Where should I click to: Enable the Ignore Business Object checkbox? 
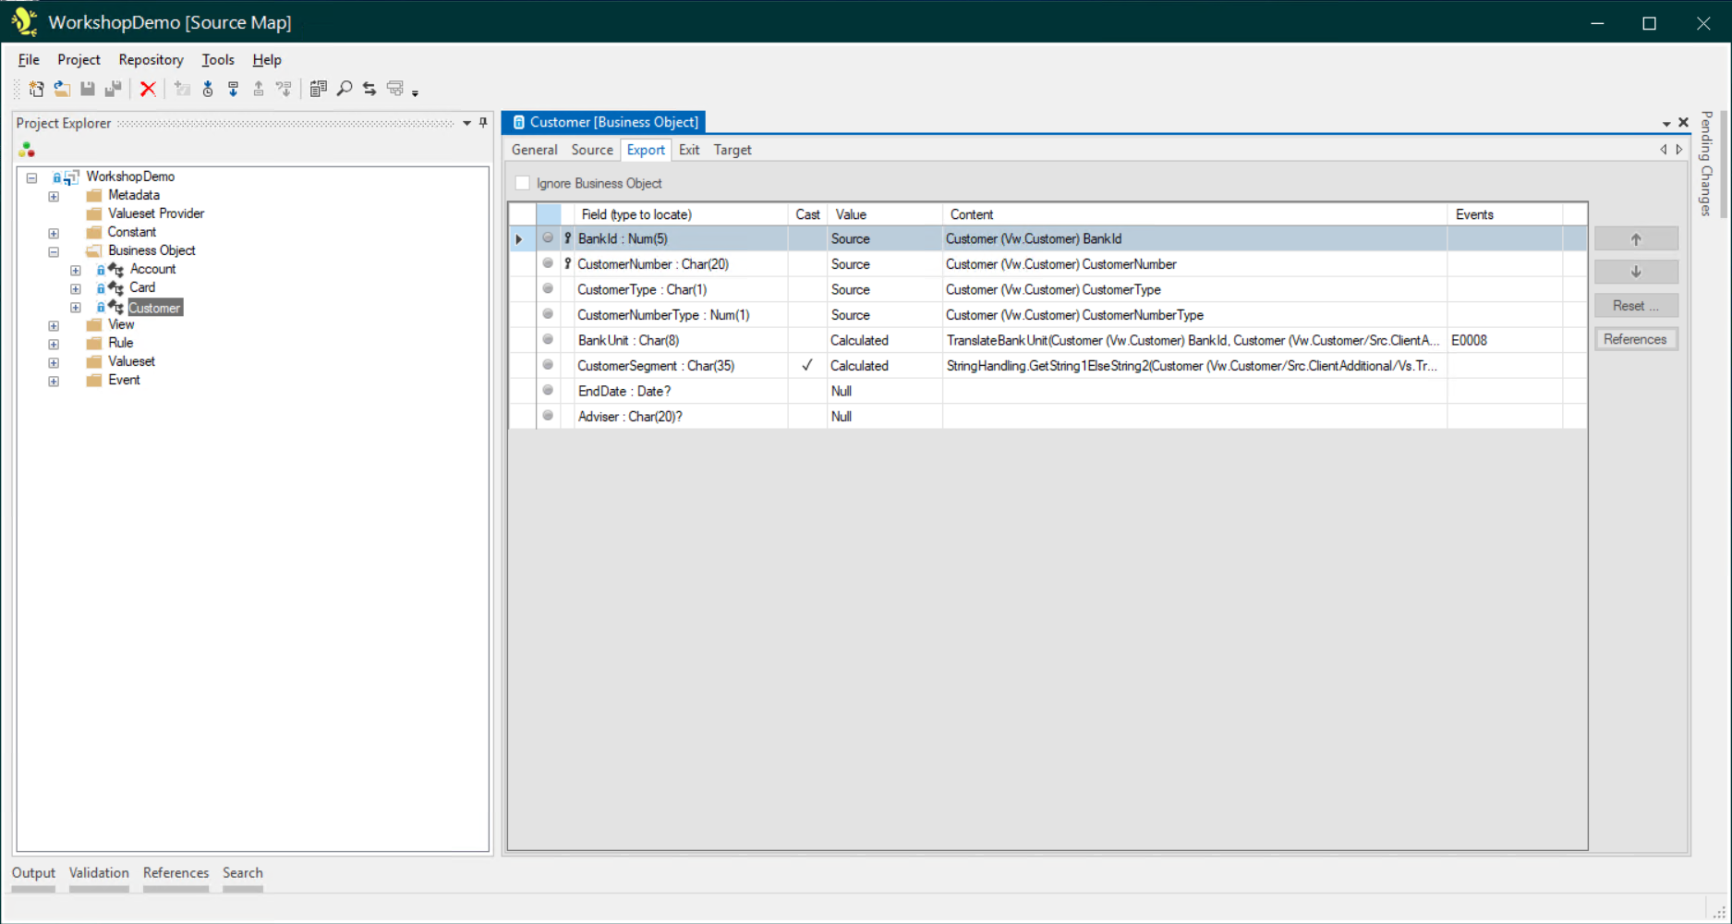coord(522,183)
